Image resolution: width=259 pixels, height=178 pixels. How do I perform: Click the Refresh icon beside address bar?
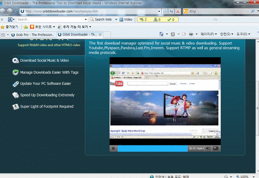coord(171,11)
